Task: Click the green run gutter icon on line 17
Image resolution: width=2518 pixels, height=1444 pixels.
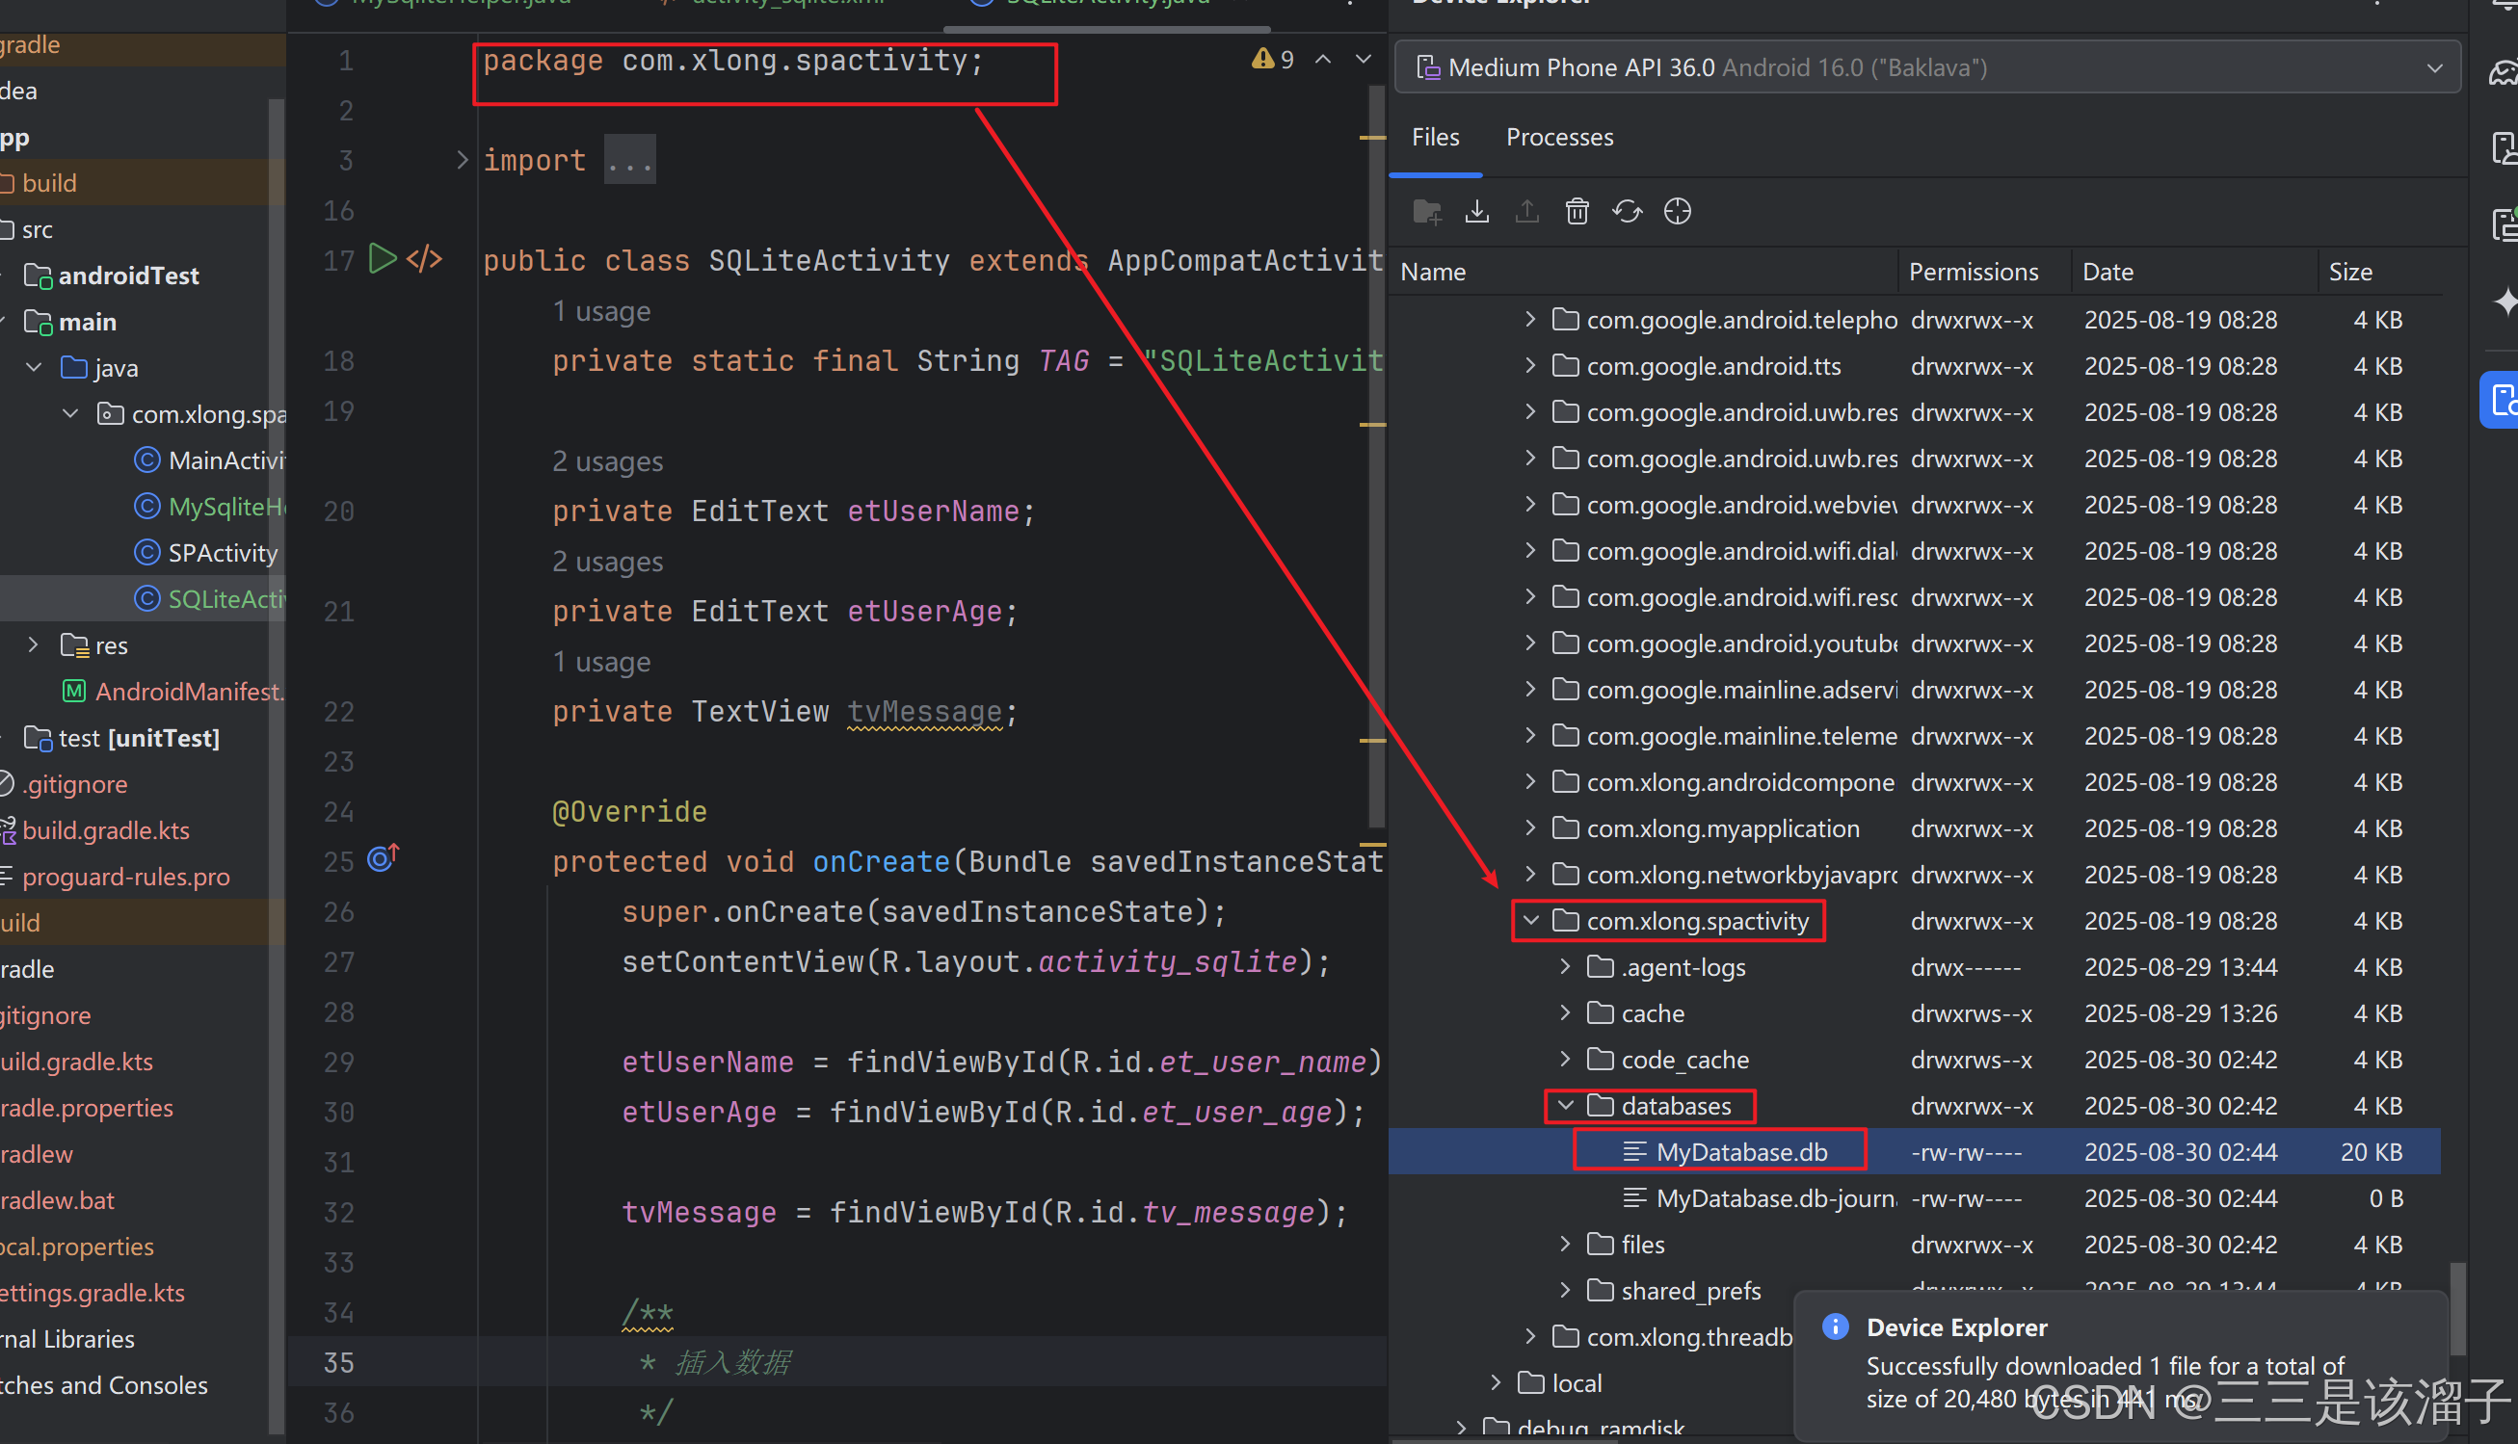Action: pyautogui.click(x=382, y=259)
